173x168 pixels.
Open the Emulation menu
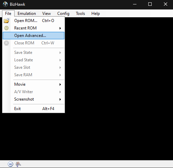27,14
